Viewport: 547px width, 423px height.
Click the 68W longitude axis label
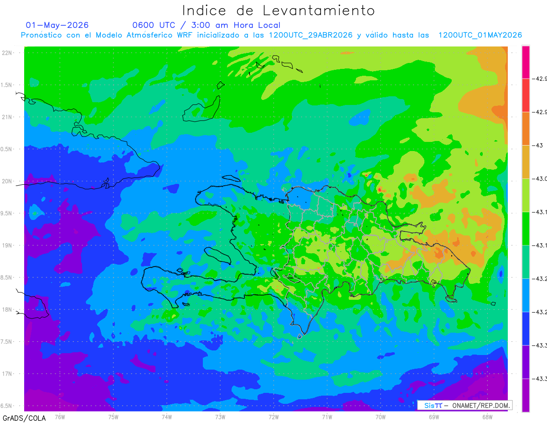point(487,417)
